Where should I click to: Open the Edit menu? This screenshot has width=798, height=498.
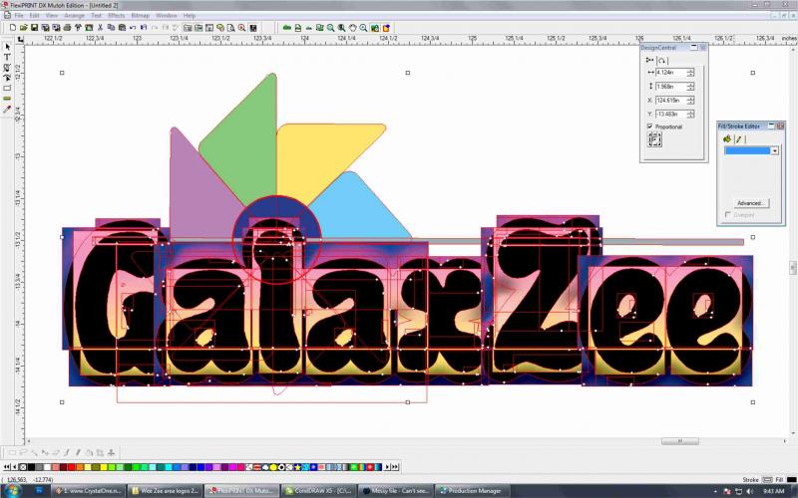[34, 16]
